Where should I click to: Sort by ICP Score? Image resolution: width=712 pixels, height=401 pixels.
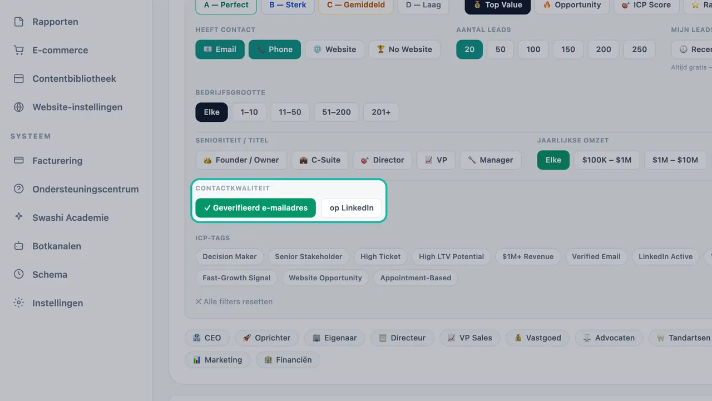646,5
